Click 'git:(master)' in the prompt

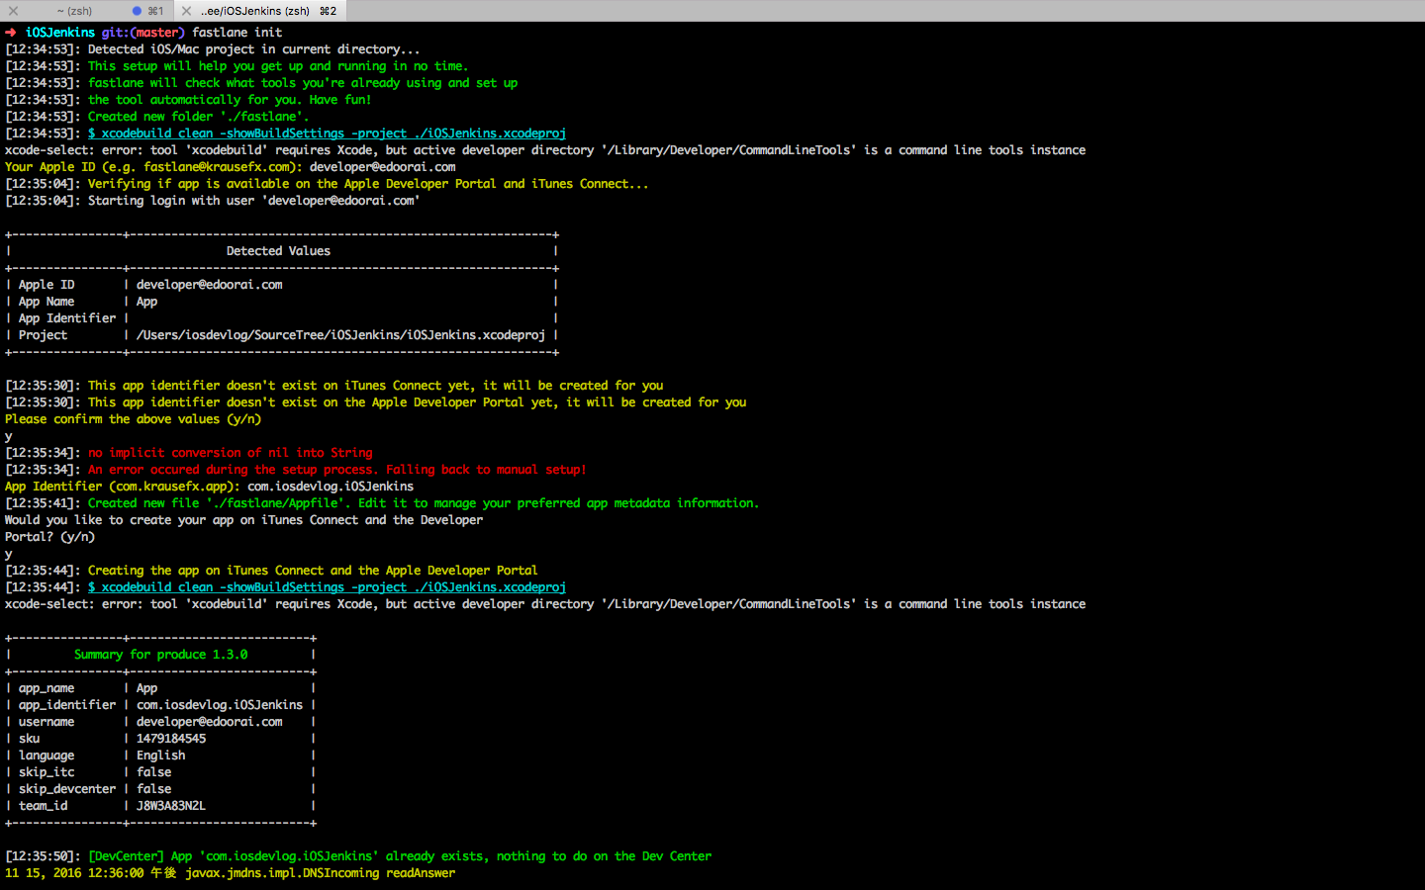click(x=143, y=33)
